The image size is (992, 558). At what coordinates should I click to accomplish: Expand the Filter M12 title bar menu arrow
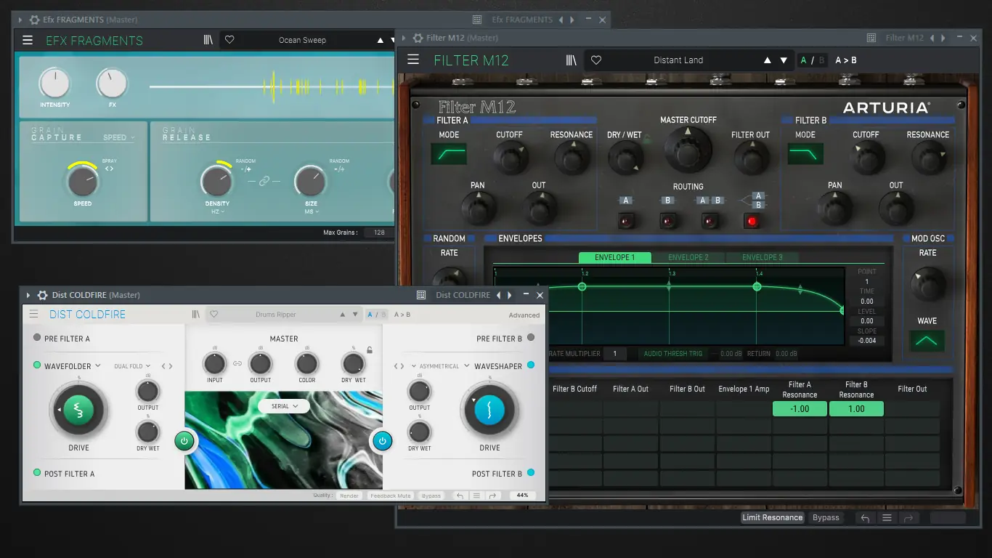click(x=404, y=38)
